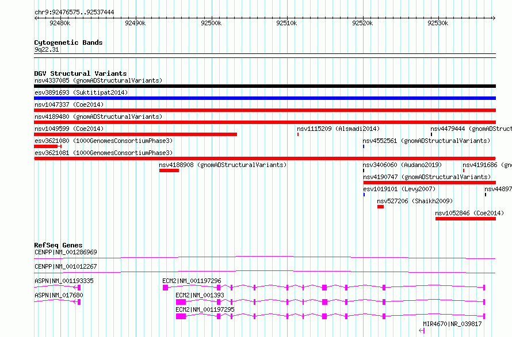
Task: Click the blue nsv4552561 variant marker
Action: (x=364, y=146)
